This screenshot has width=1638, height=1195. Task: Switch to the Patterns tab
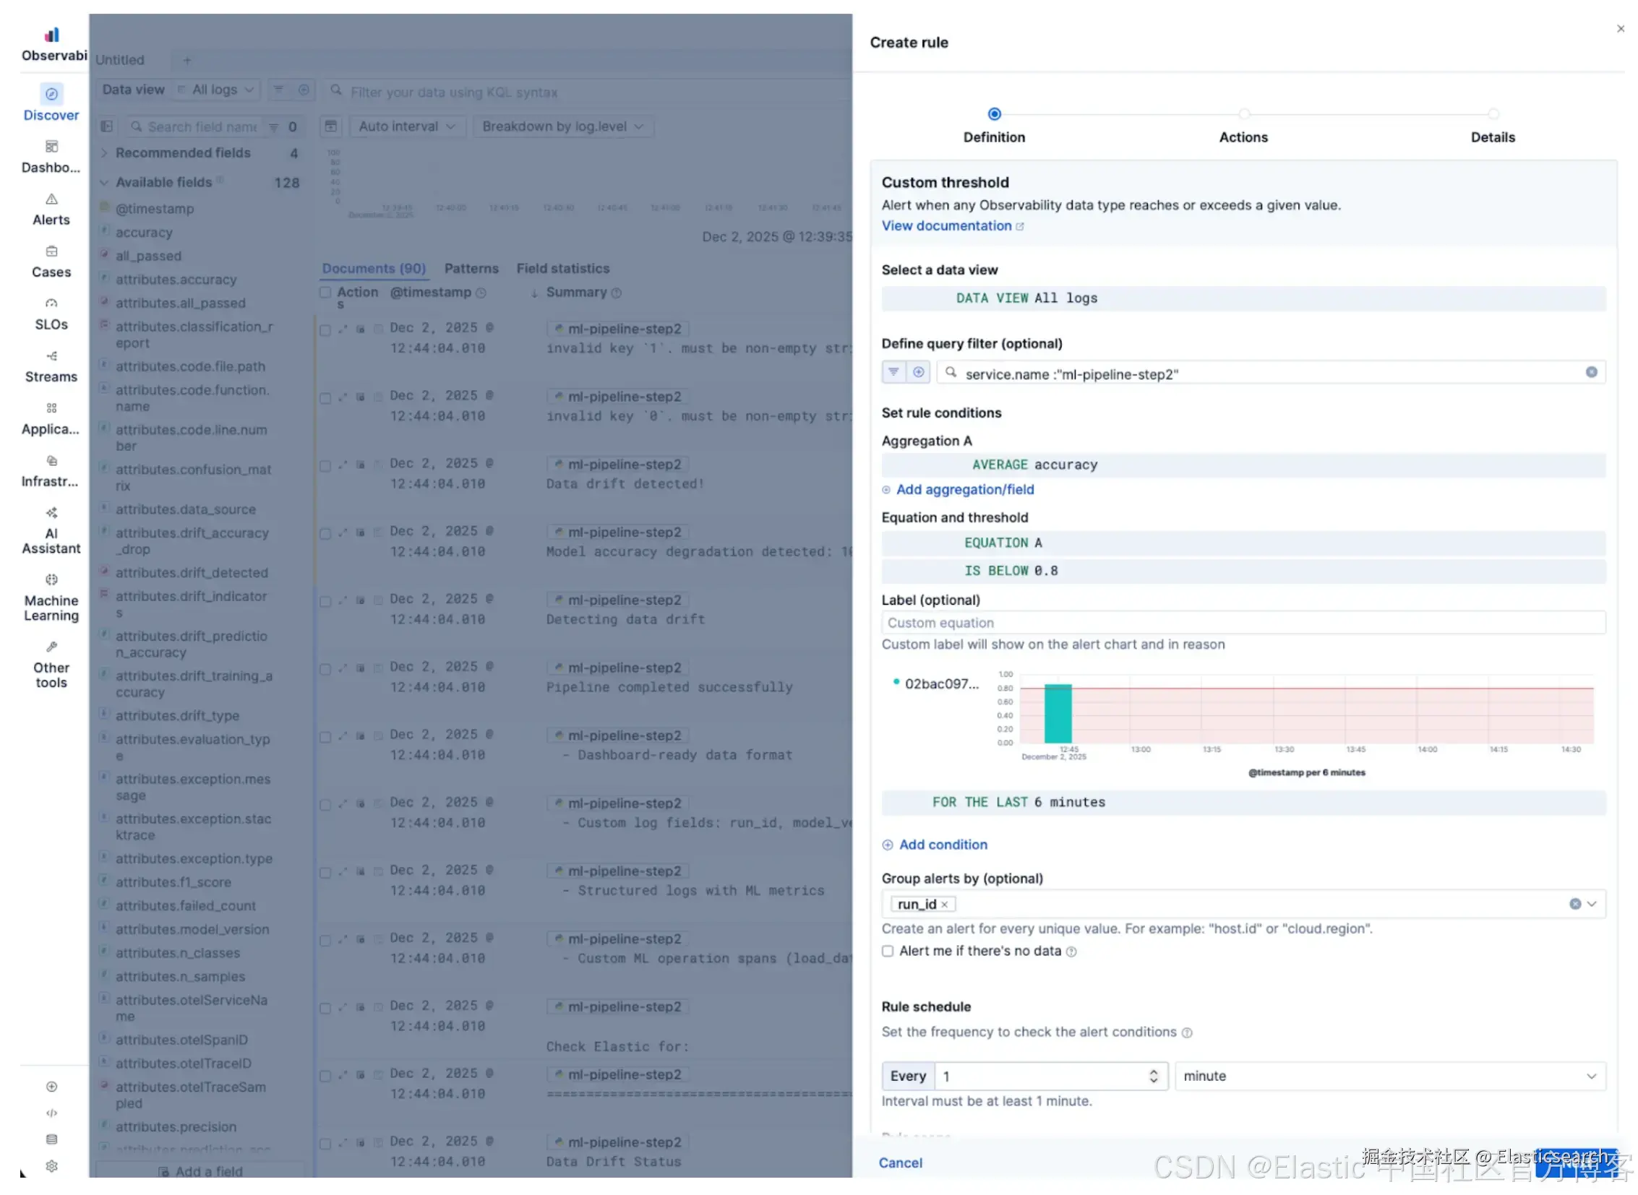point(471,269)
